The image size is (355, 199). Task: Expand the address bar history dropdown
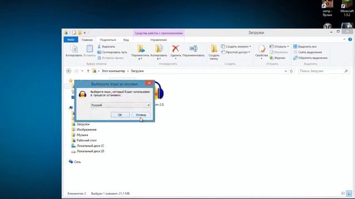click(x=286, y=71)
